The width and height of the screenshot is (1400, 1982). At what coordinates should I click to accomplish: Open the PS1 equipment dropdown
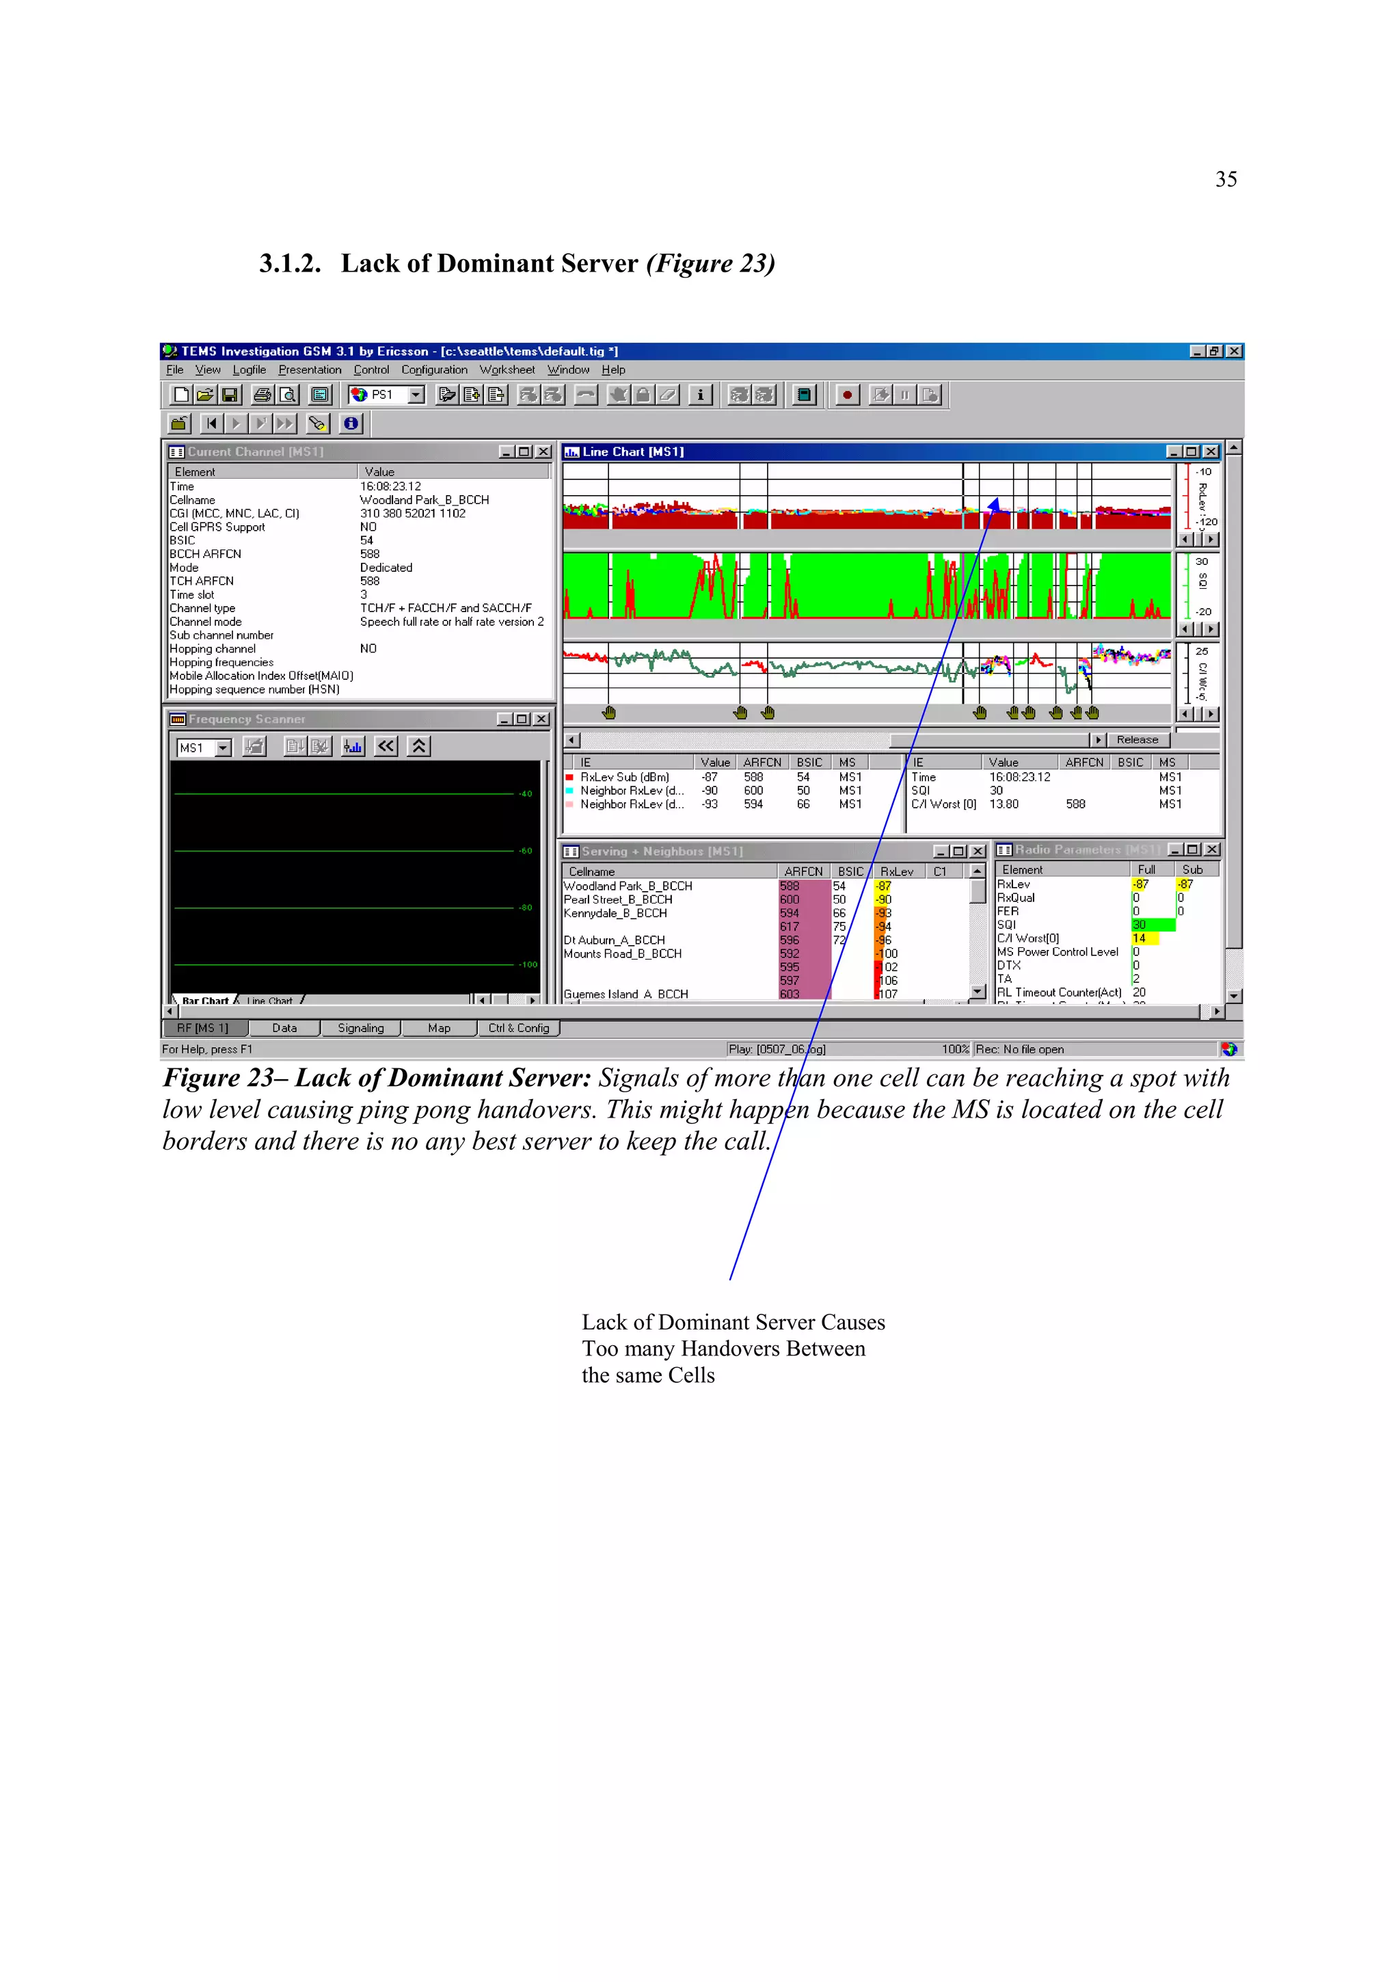tap(416, 395)
